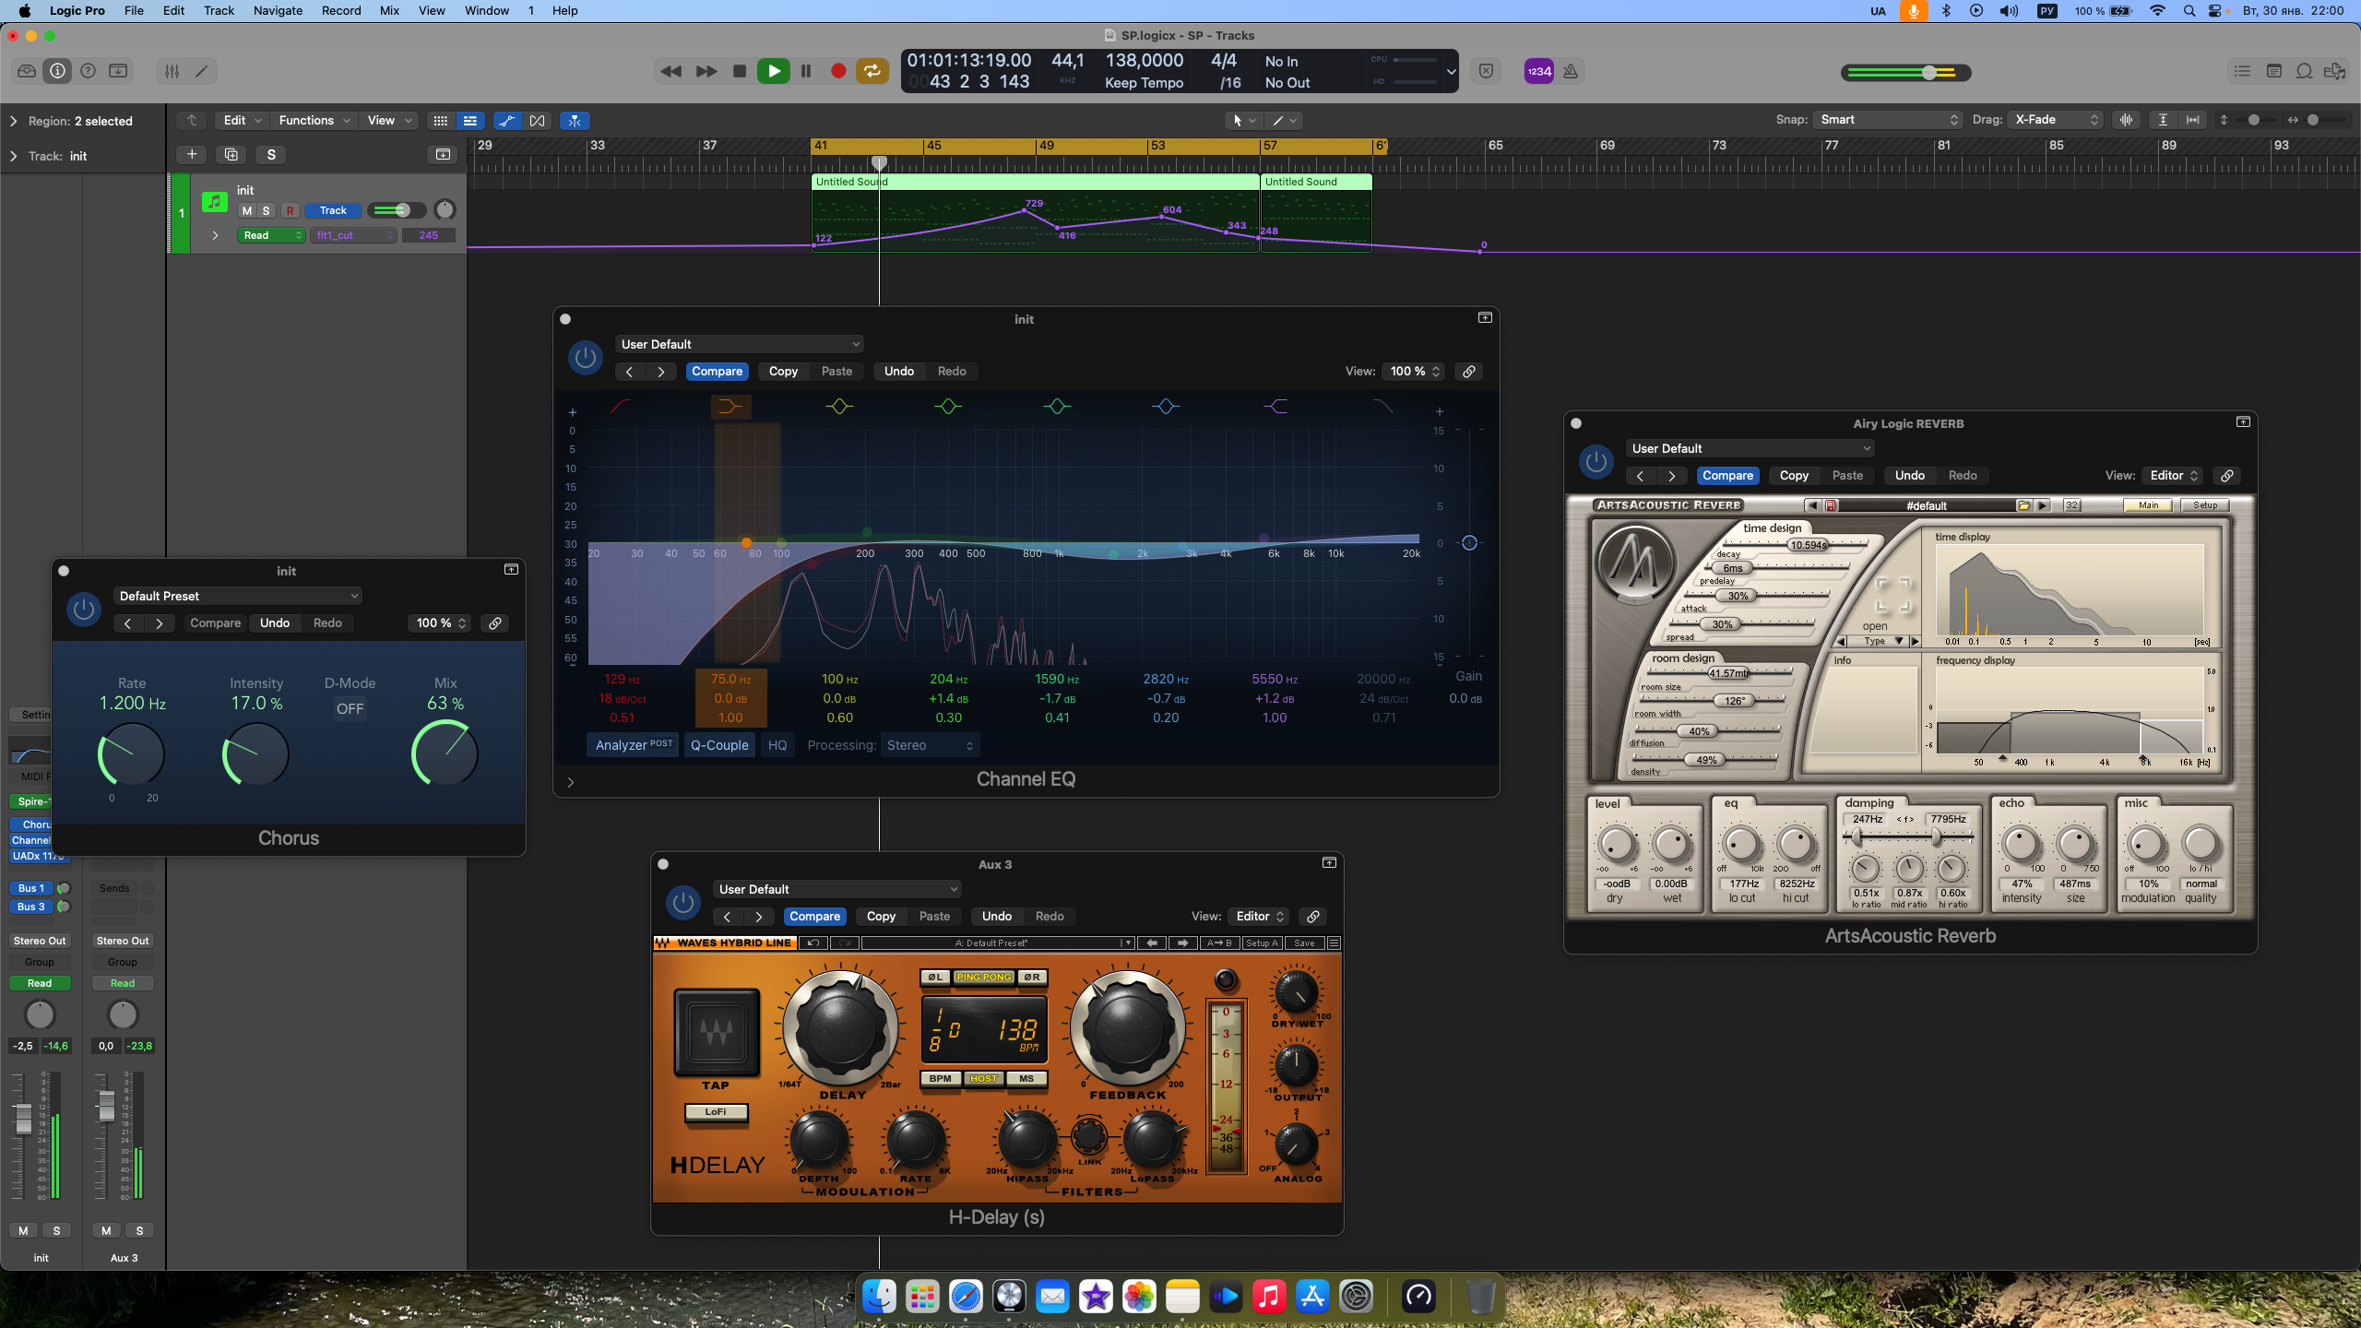Open the Processing Stereo dropdown in Channel EQ
The width and height of the screenshot is (2361, 1328).
coord(930,745)
